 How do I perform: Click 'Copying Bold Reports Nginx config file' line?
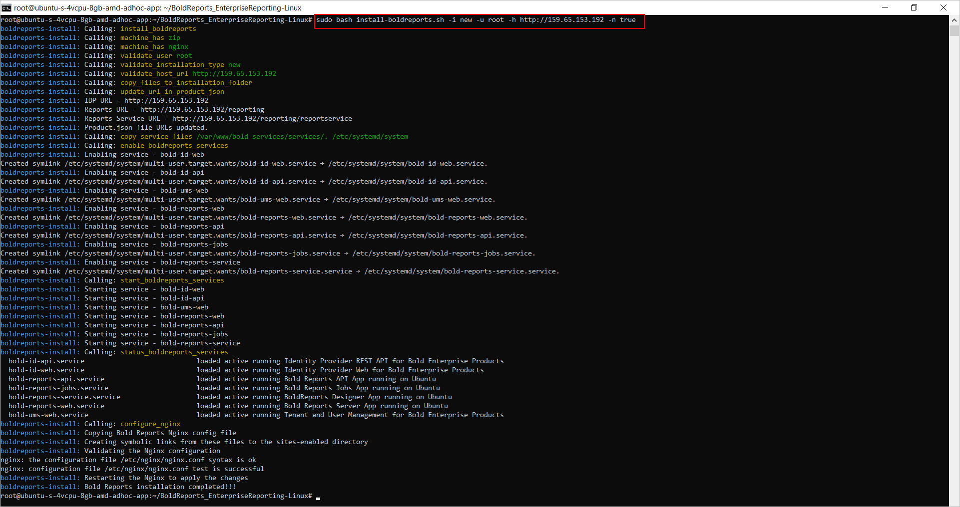pos(118,433)
